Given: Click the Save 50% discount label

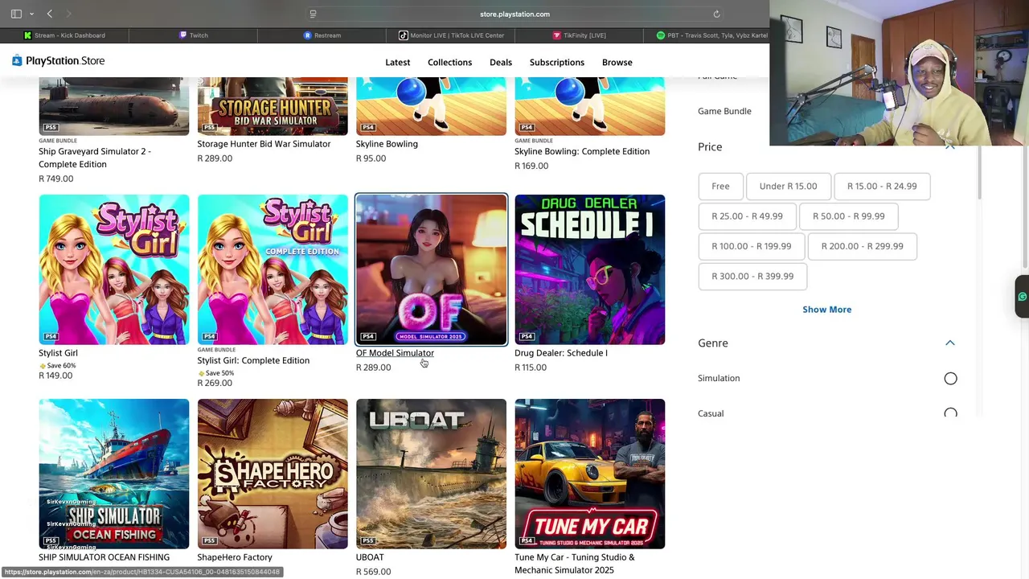Looking at the screenshot, I should tap(216, 373).
